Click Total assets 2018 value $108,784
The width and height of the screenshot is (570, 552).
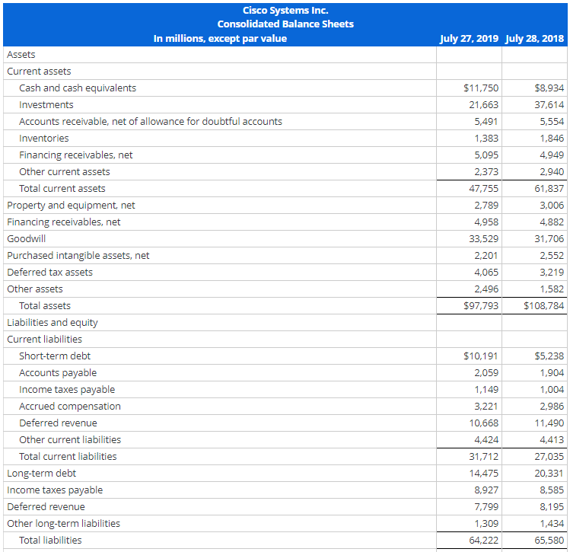543,305
